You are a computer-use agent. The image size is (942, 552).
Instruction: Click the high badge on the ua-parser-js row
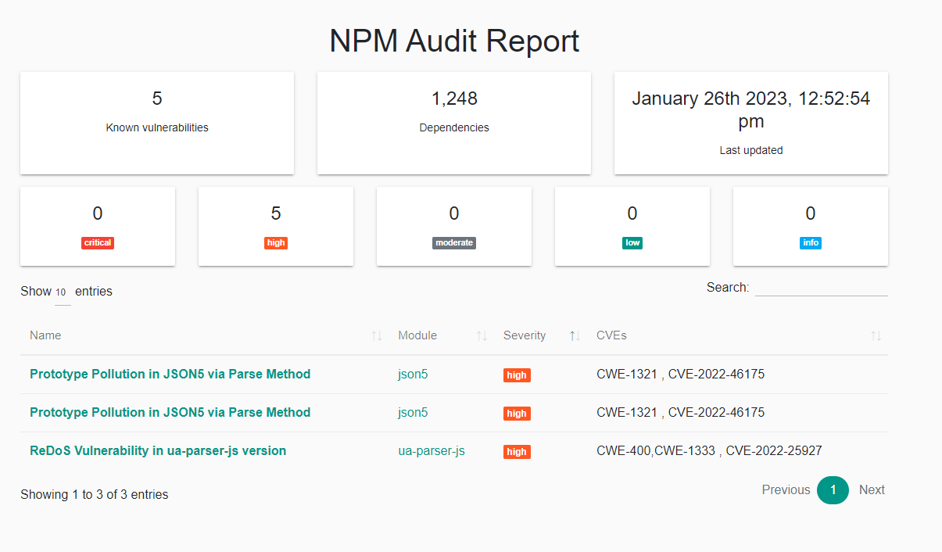(517, 451)
